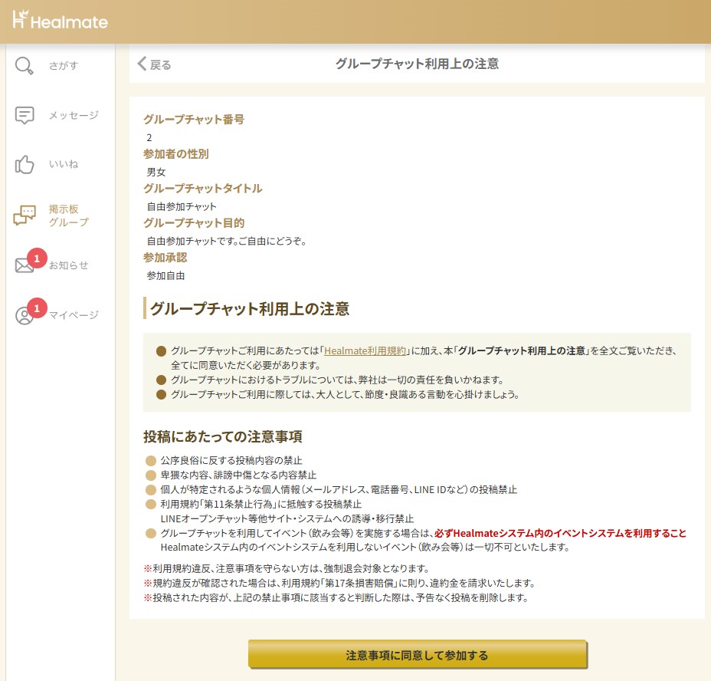Click the いいね thumbs-up icon
The height and width of the screenshot is (681, 711).
[x=25, y=165]
